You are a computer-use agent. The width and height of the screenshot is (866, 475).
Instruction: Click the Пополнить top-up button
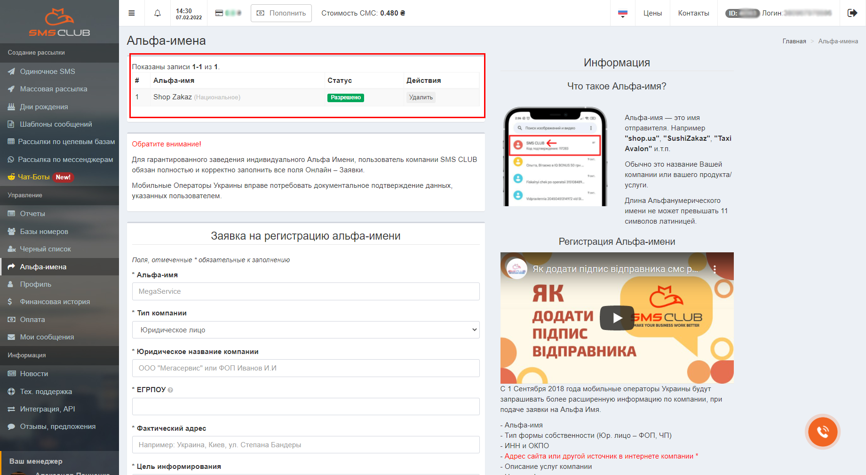281,13
